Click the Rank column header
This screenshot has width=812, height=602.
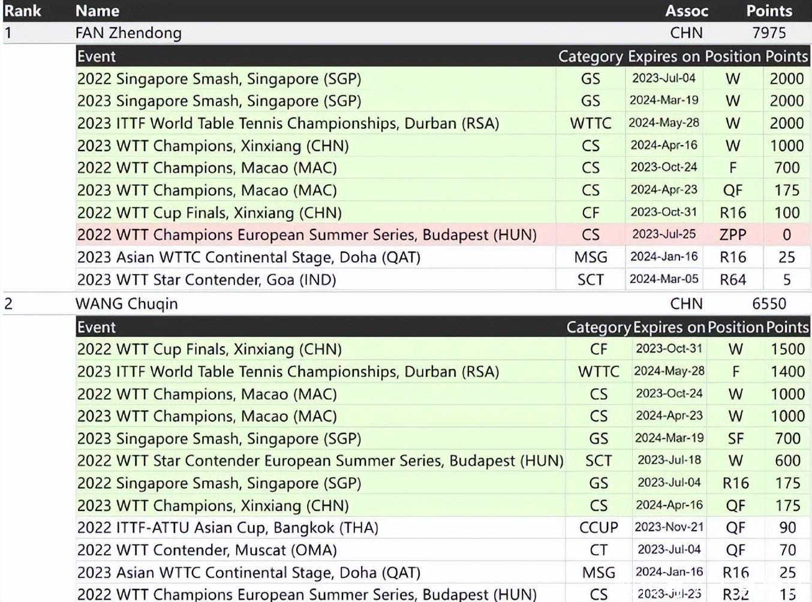(x=23, y=11)
